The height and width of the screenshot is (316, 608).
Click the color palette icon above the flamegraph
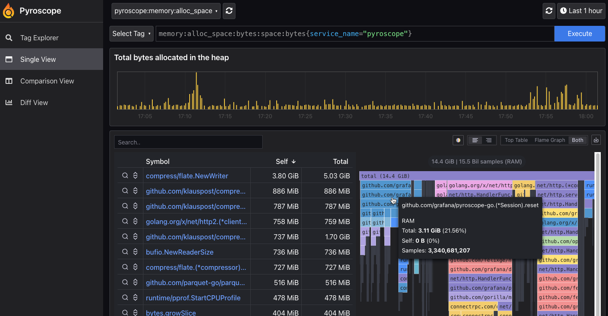coord(458,140)
